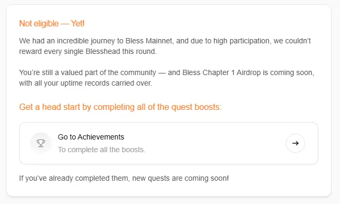Click the word 'Yet!' in the orange title
The height and width of the screenshot is (204, 340).
[x=77, y=23]
